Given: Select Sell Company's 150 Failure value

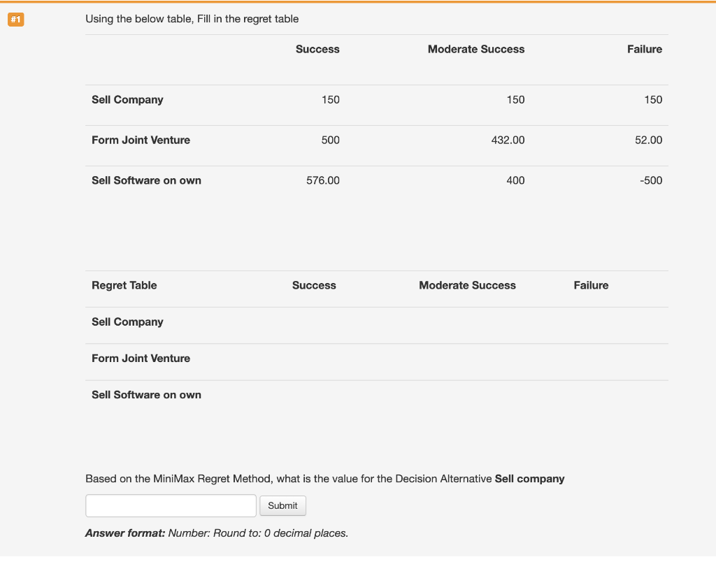Looking at the screenshot, I should click(653, 99).
